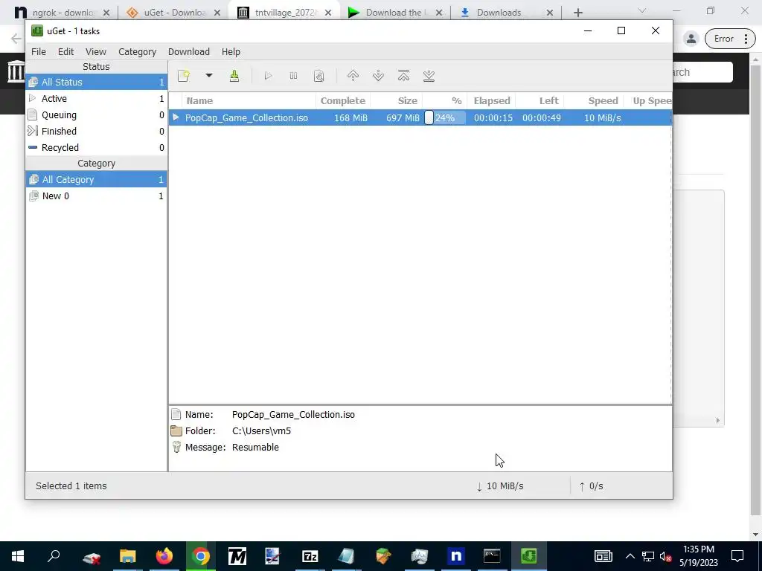The image size is (762, 571).
Task: Click the taskbar Search icon
Action: pyautogui.click(x=54, y=556)
